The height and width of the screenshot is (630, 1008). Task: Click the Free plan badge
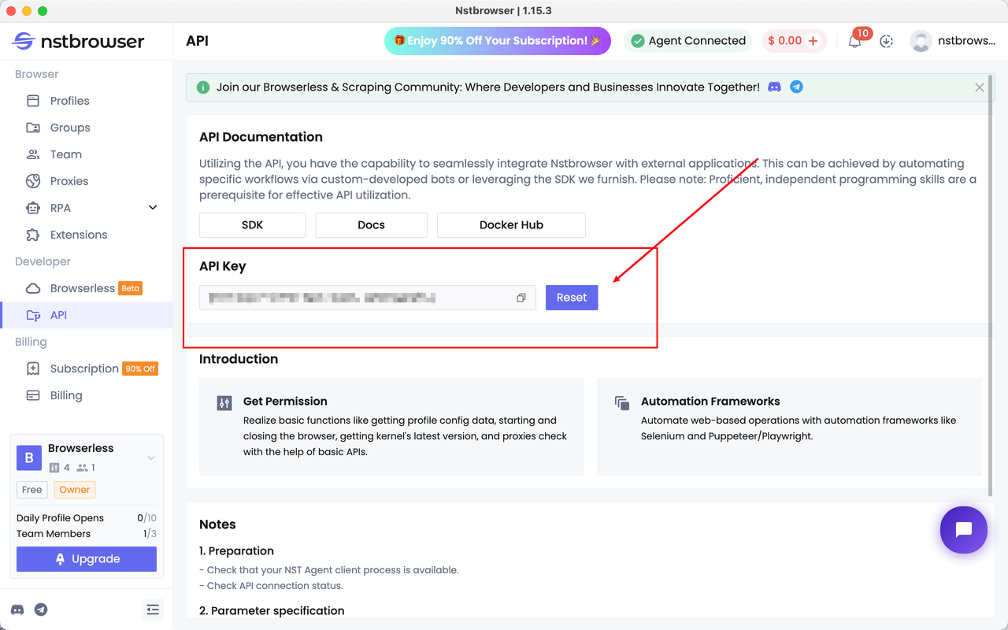click(32, 490)
